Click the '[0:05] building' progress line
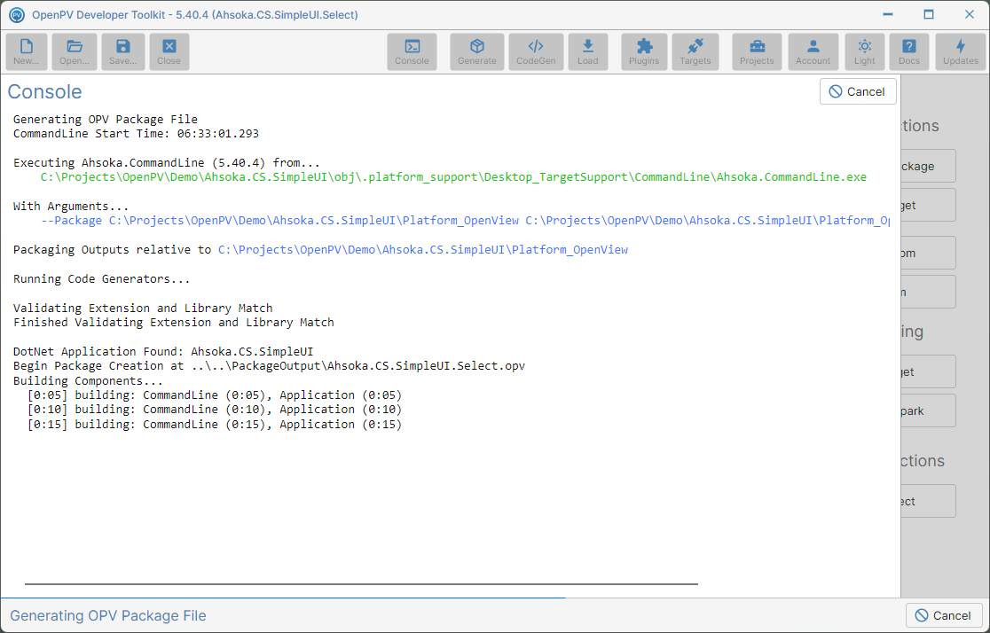 point(214,395)
